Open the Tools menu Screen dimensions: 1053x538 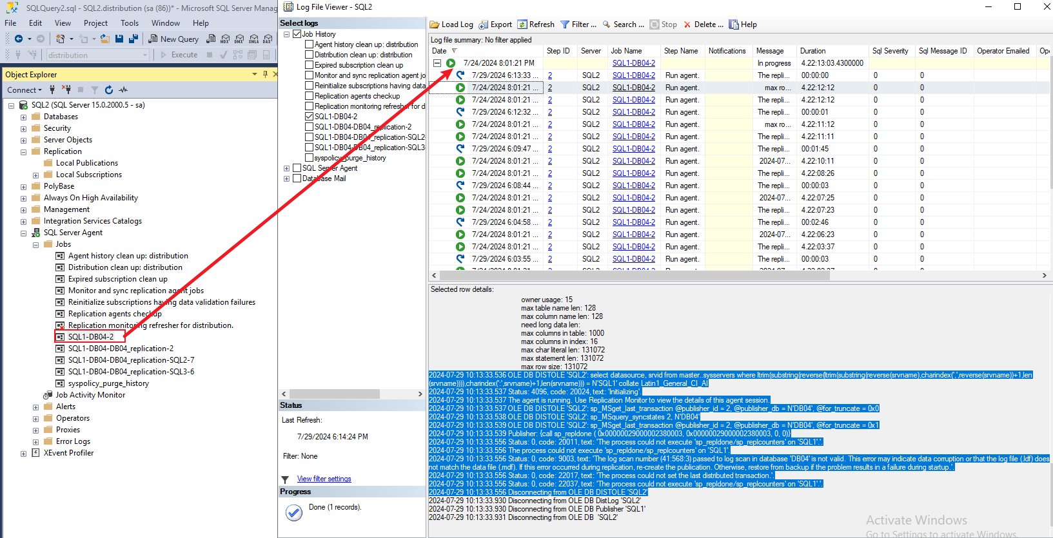130,23
